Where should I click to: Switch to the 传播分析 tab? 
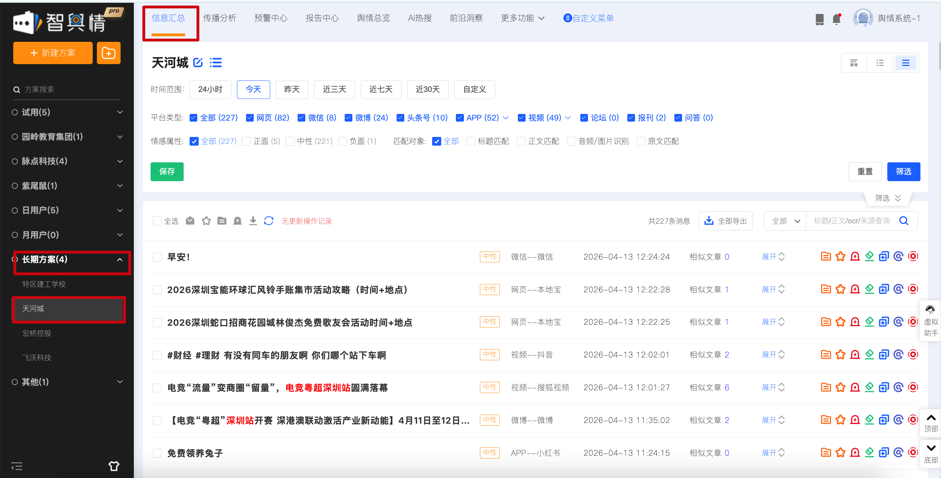[220, 18]
